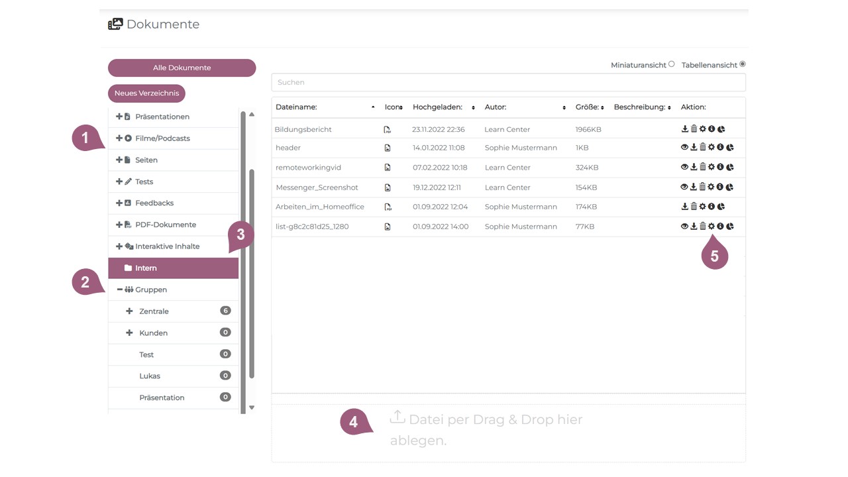
Task: Open settings gear for remoteworkingvid
Action: 712,168
